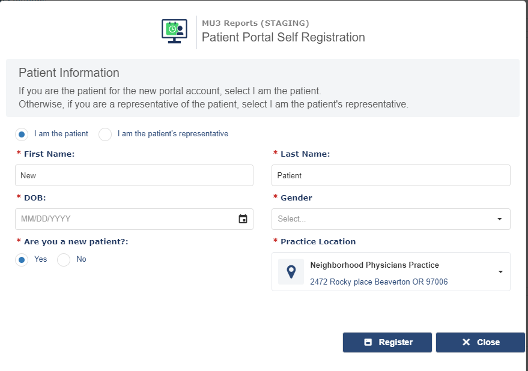Click the map pin icon in Practice Location
Viewport: 528px width, 371px height.
[291, 272]
